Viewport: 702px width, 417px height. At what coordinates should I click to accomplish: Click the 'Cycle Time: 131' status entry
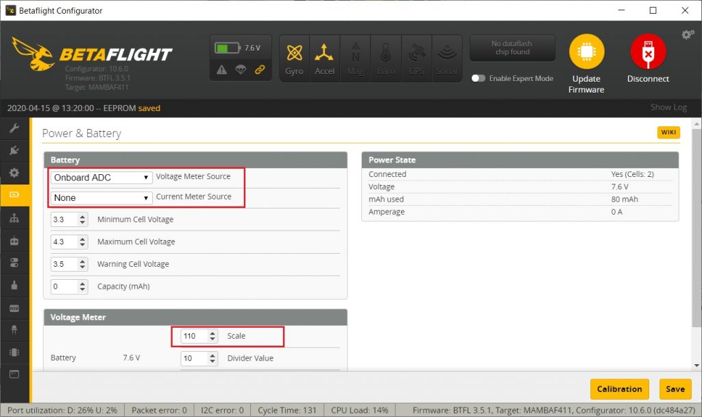[287, 410]
